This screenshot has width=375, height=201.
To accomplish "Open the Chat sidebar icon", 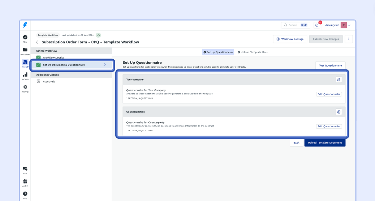I will click(25, 169).
